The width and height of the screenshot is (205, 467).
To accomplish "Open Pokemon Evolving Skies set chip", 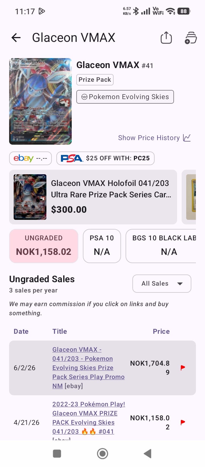I will 125,97.
